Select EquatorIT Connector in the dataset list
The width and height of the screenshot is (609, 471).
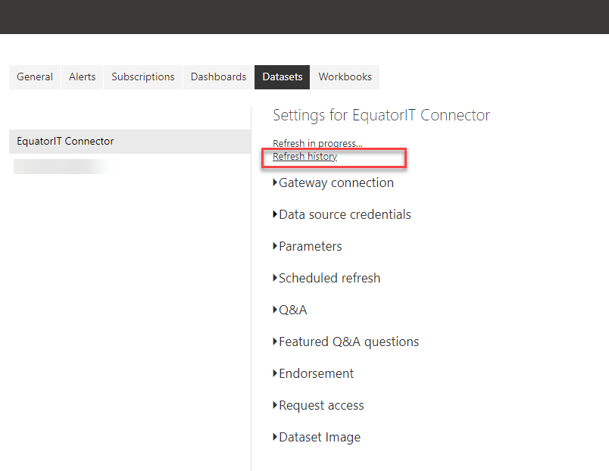tap(66, 141)
